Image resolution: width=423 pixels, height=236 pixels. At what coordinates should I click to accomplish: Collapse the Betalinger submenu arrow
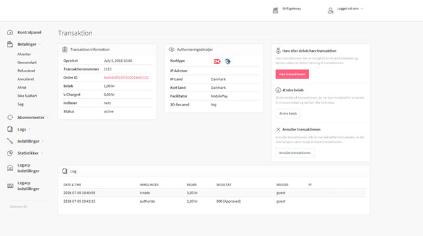point(40,44)
